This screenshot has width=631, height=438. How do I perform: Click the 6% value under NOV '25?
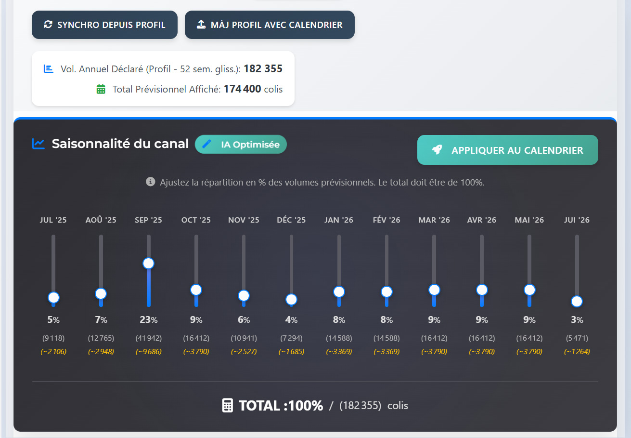[244, 319]
